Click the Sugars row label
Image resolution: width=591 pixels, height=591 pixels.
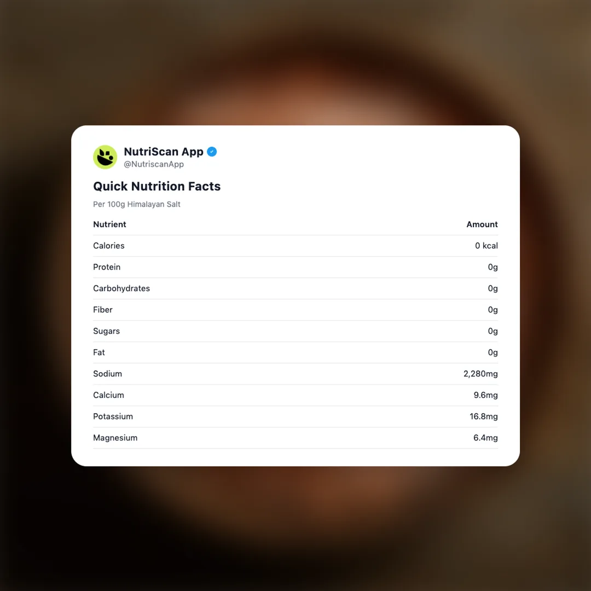pos(106,331)
